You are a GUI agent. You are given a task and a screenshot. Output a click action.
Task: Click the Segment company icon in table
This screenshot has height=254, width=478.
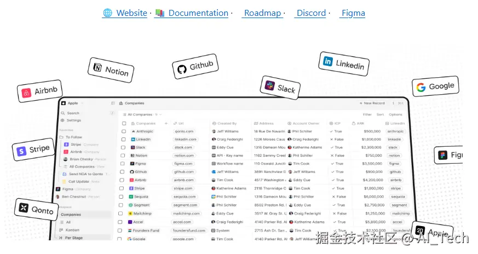(131, 205)
